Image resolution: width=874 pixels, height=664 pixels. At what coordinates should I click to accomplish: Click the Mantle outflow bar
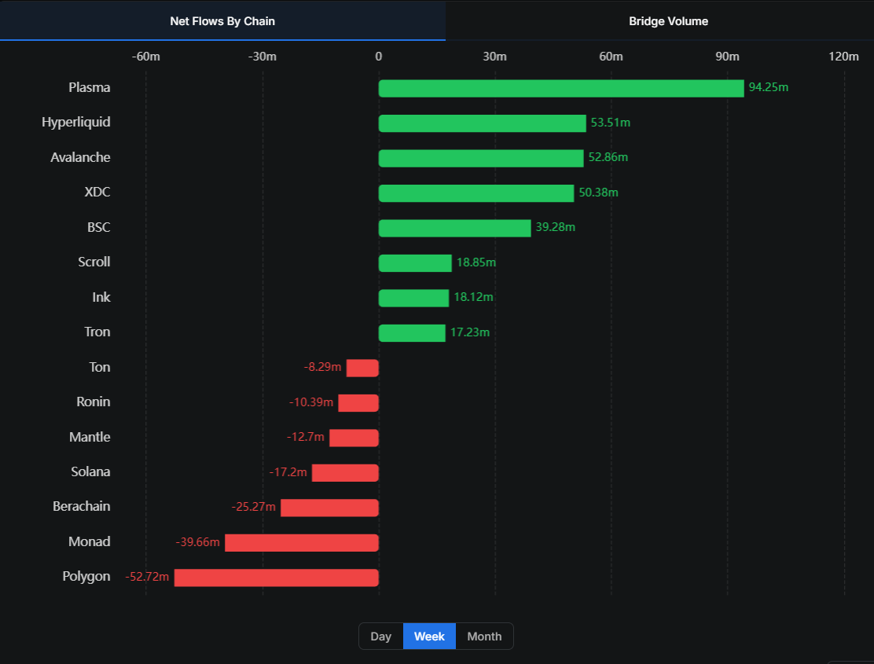pos(354,438)
